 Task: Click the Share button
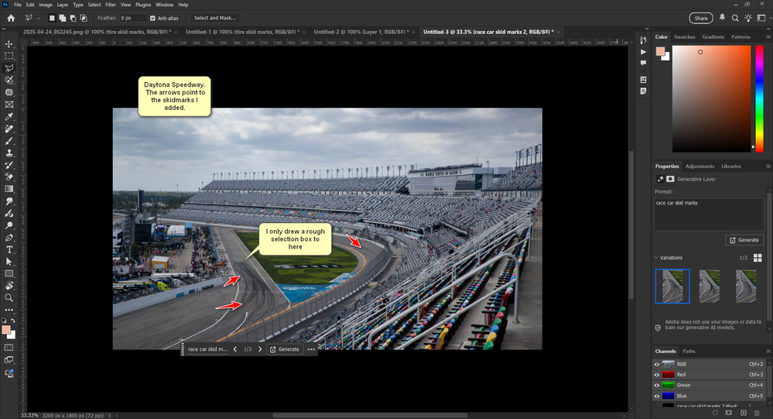pyautogui.click(x=701, y=19)
